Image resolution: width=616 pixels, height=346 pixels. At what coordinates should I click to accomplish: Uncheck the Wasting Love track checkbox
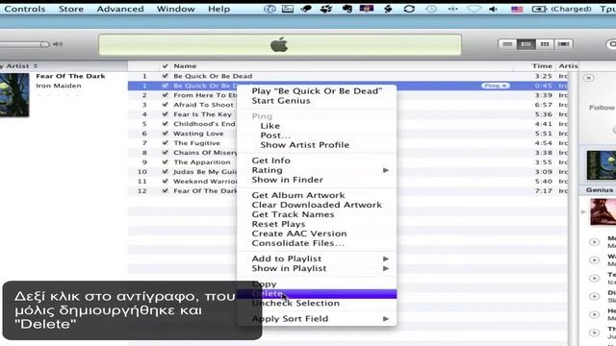pyautogui.click(x=165, y=134)
